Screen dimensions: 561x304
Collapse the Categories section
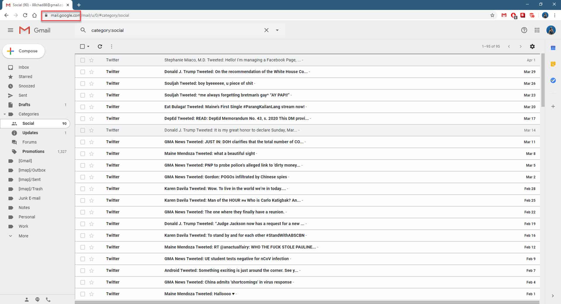pos(5,114)
